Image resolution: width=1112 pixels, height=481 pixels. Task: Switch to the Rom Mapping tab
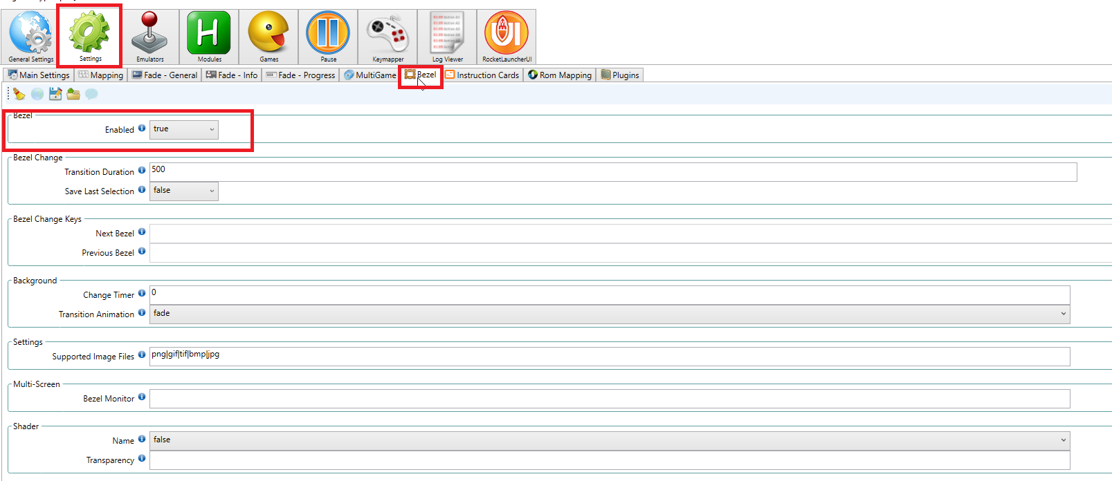click(x=560, y=75)
